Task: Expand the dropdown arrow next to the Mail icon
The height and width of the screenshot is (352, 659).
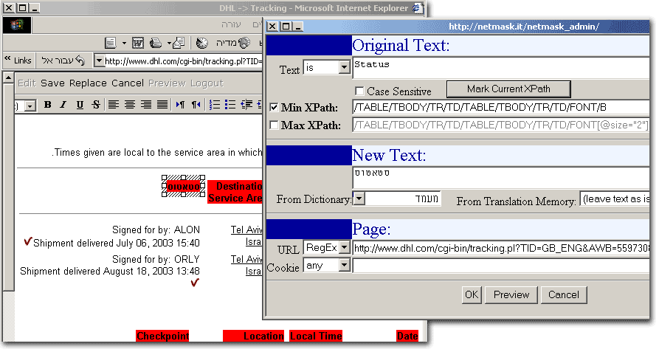Action: pyautogui.click(x=169, y=43)
